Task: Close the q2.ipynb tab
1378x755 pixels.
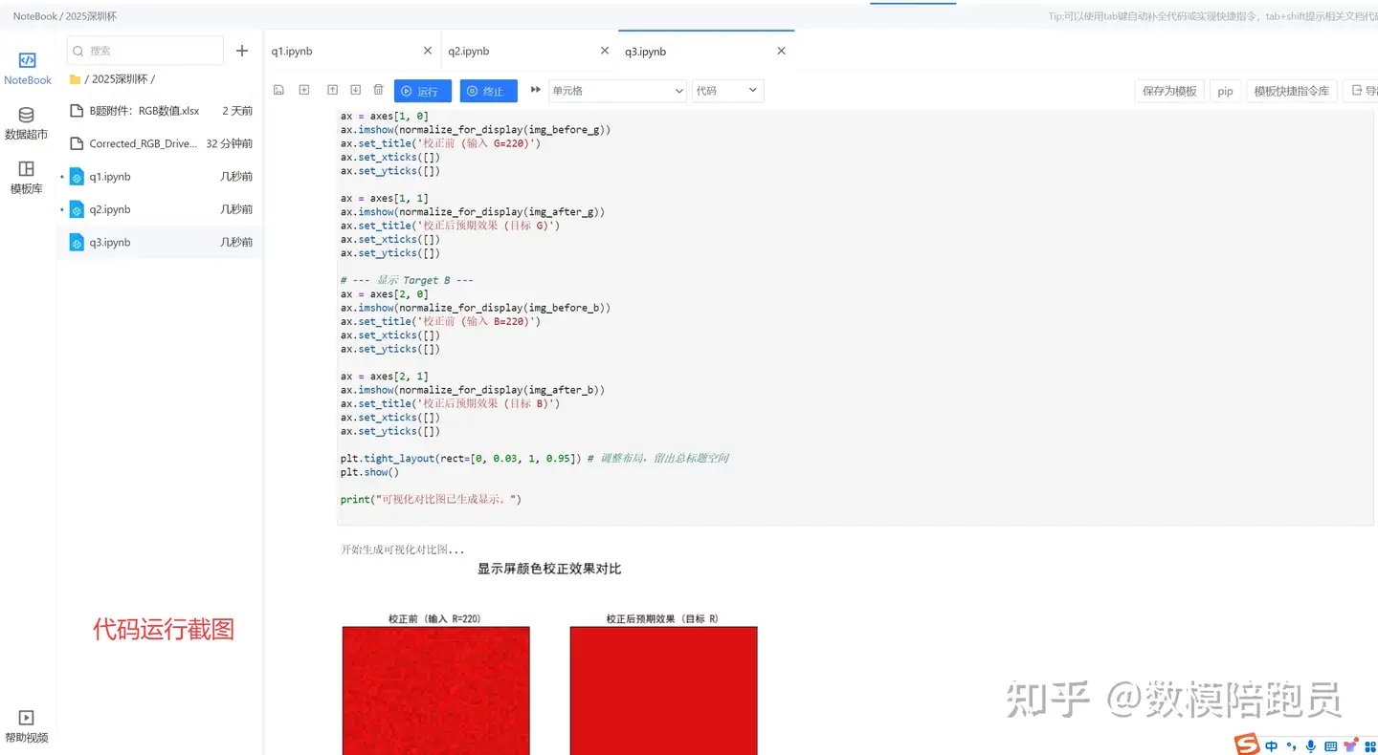Action: point(605,51)
